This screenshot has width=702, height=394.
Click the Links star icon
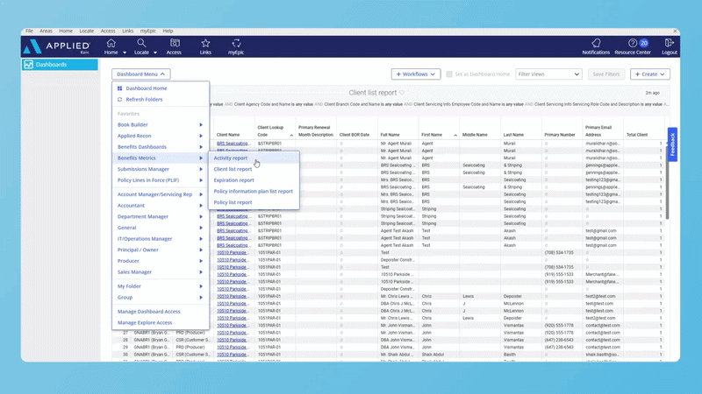point(205,43)
